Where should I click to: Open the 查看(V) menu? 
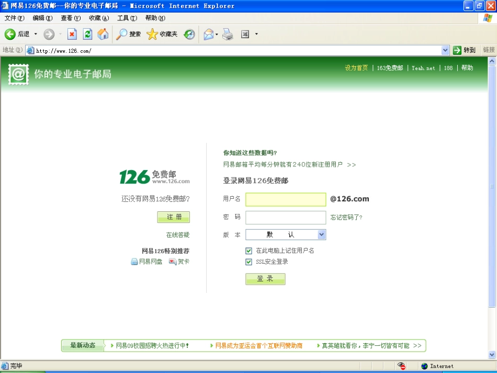[71, 18]
